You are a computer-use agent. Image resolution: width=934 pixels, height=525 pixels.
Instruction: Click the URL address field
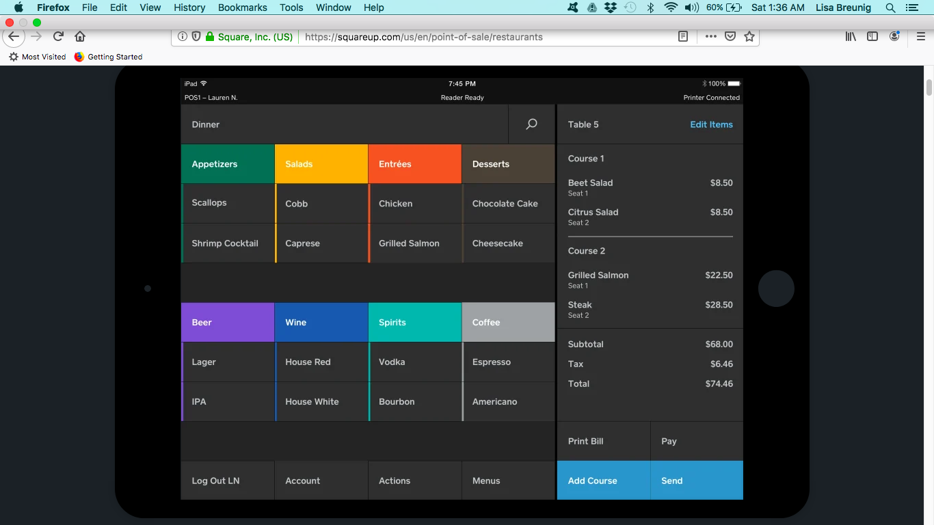click(x=479, y=37)
